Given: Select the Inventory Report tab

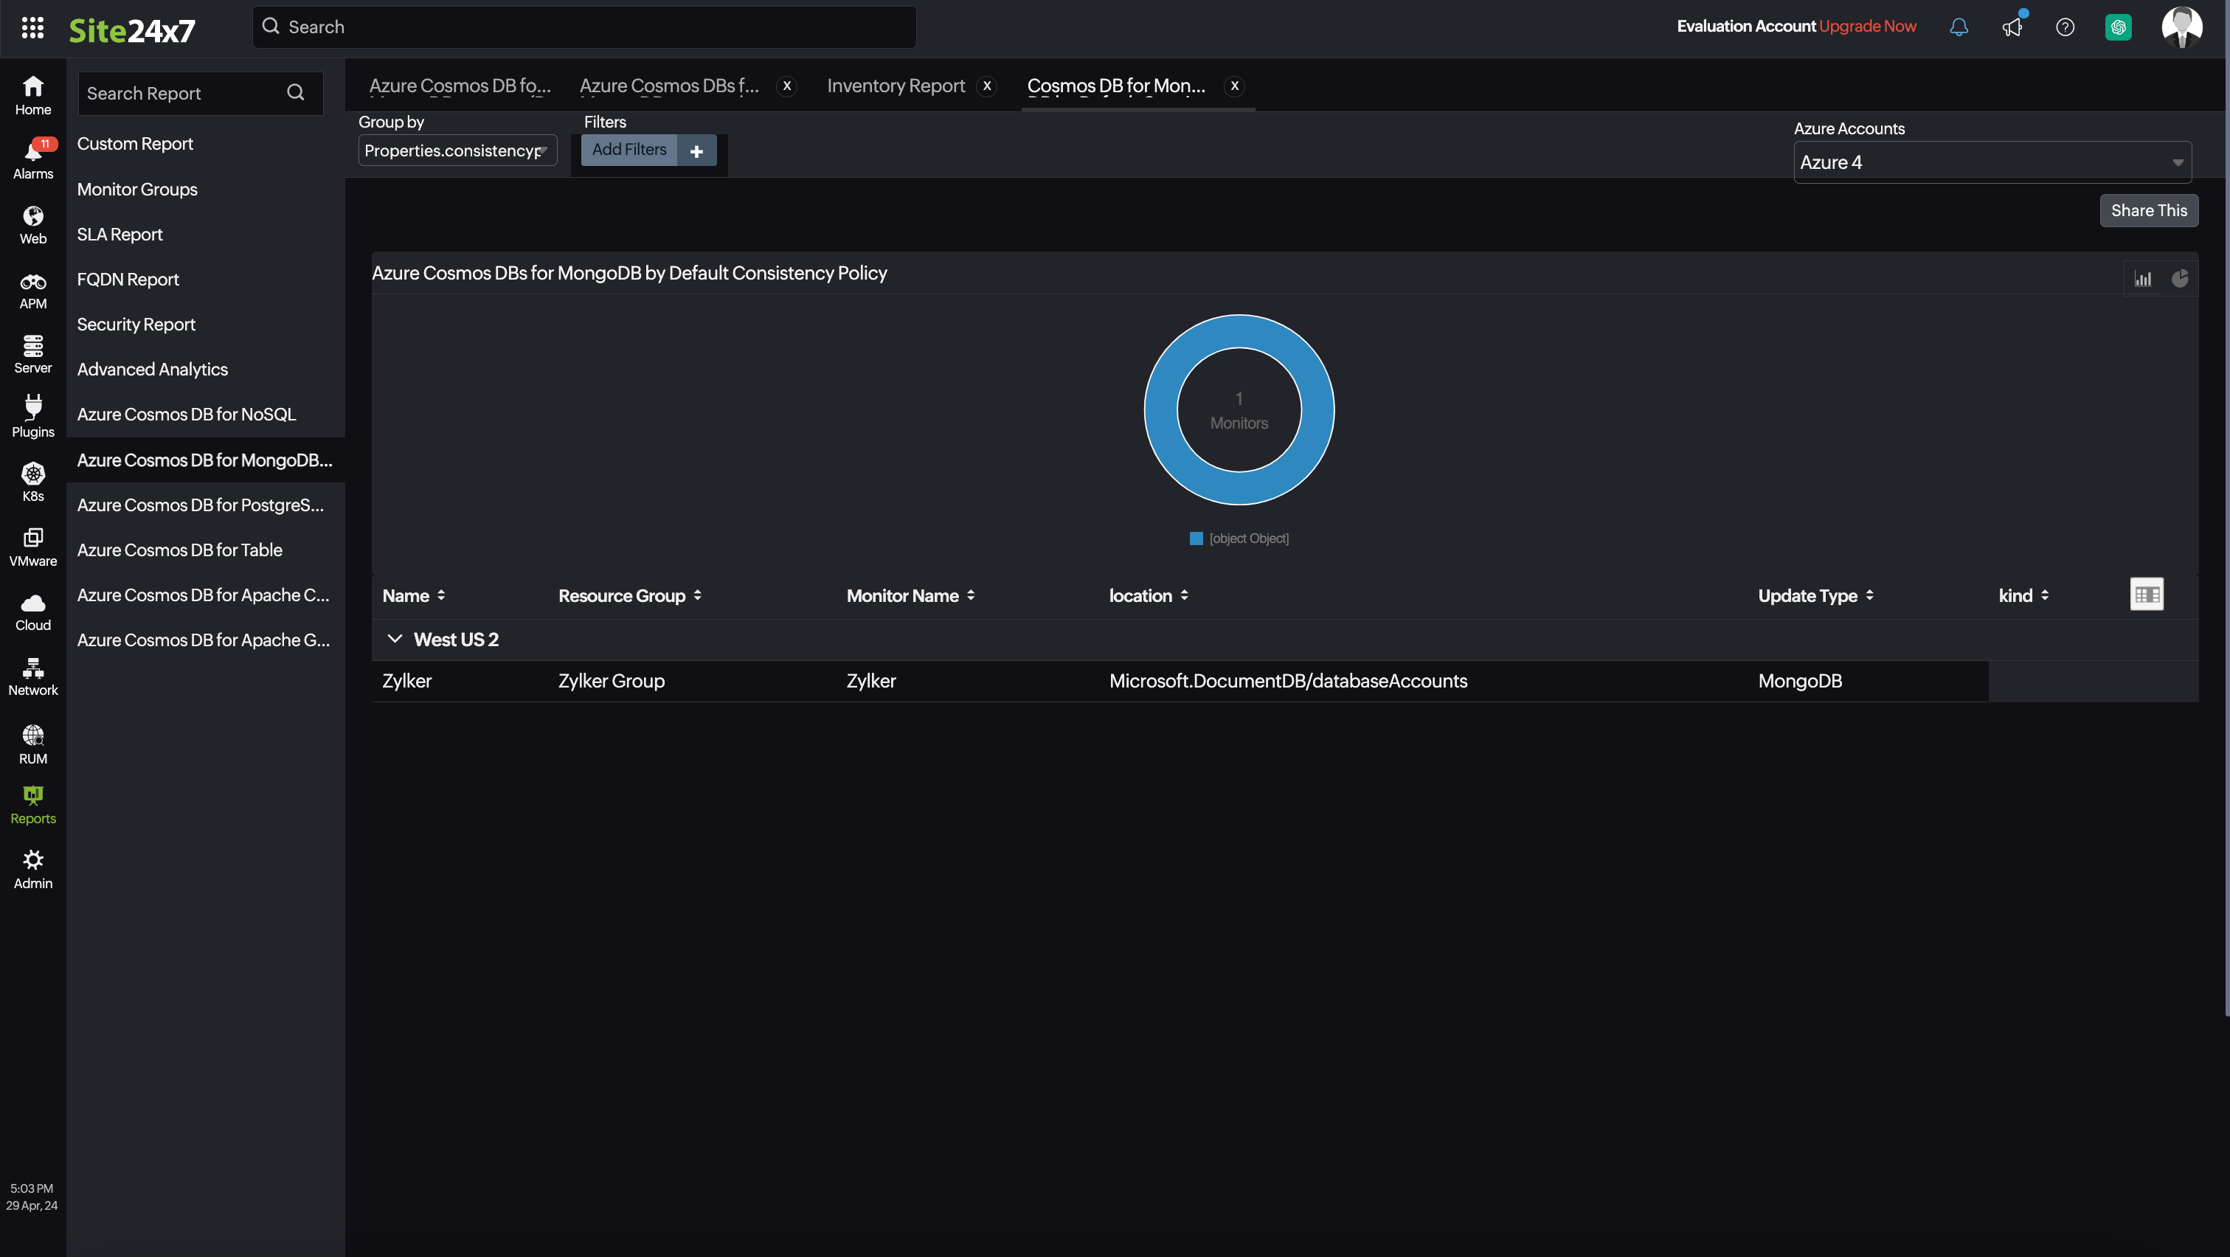Looking at the screenshot, I should tap(896, 83).
